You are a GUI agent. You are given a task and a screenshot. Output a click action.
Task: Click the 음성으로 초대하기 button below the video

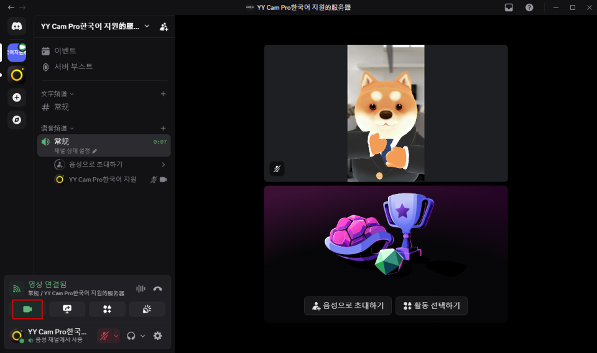[x=348, y=306]
